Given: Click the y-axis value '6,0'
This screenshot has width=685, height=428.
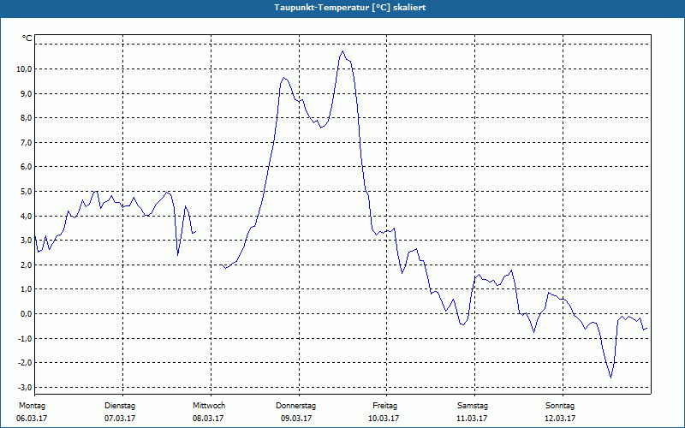Looking at the screenshot, I should click(x=26, y=167).
